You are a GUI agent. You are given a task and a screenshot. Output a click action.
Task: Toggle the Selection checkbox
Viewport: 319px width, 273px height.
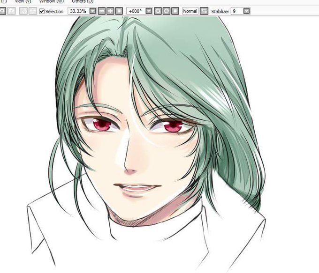pos(42,11)
